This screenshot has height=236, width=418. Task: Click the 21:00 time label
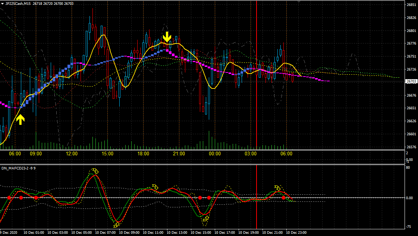(179, 153)
